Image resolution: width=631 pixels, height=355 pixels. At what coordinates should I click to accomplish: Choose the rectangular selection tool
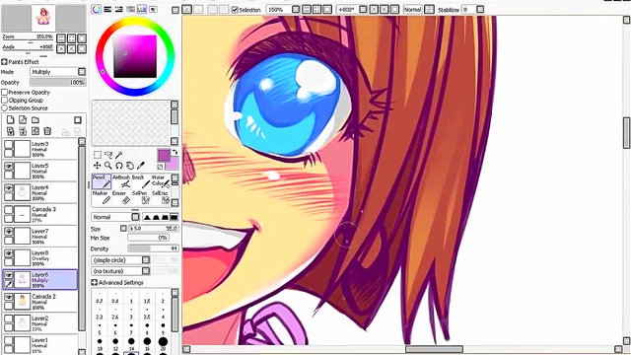click(98, 155)
